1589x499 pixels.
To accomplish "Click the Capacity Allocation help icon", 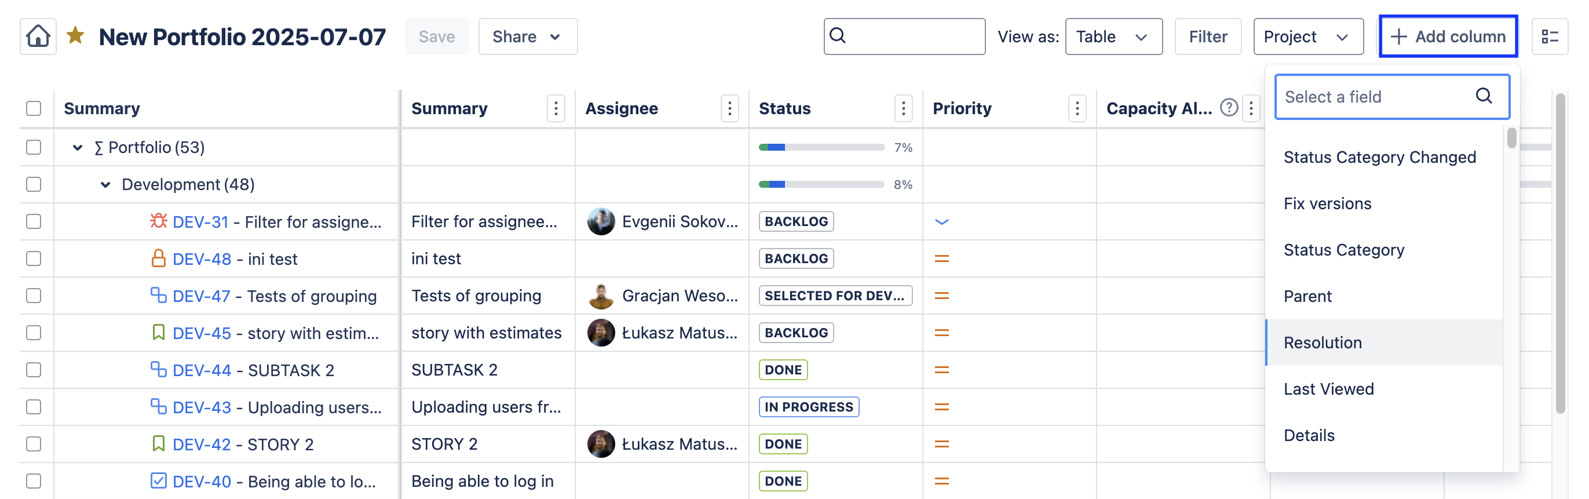I will pyautogui.click(x=1229, y=108).
